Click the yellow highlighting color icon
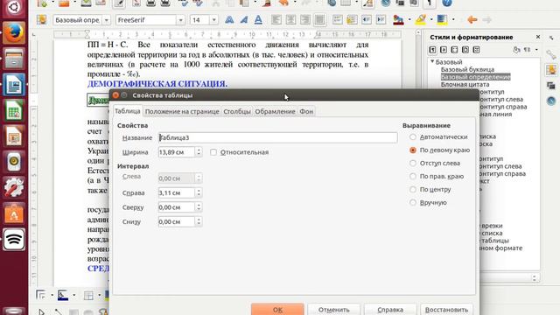560x315 pixels. pos(420,19)
